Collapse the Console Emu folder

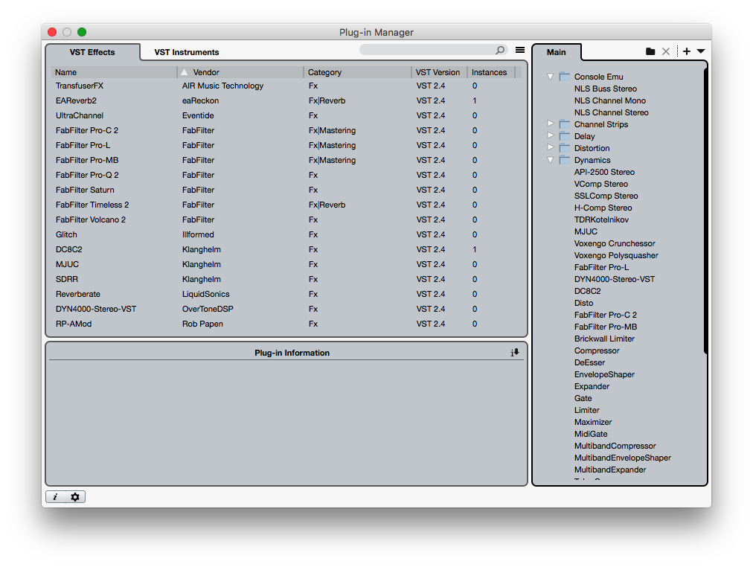coord(550,77)
